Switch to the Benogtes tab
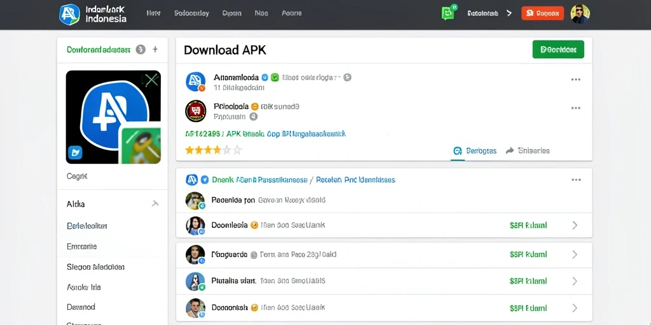Image resolution: width=651 pixels, height=325 pixels. tap(475, 151)
